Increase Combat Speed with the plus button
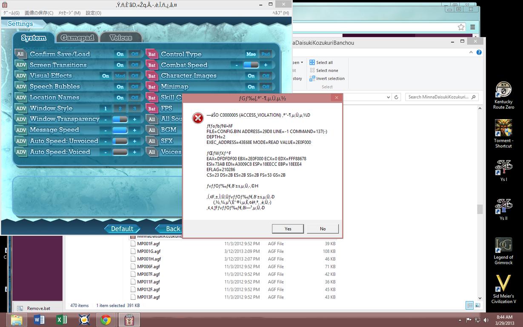Viewport: 523px width, 327px height. [266, 65]
